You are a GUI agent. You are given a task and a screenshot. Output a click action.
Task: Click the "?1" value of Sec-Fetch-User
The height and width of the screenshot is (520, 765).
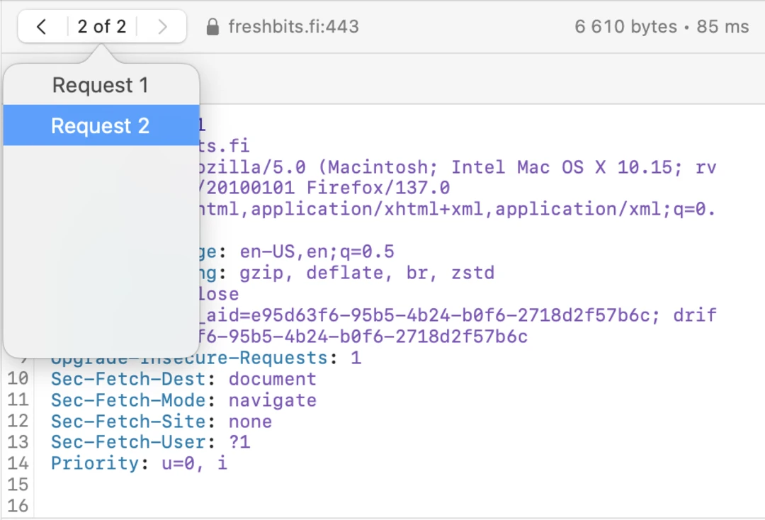pos(239,442)
